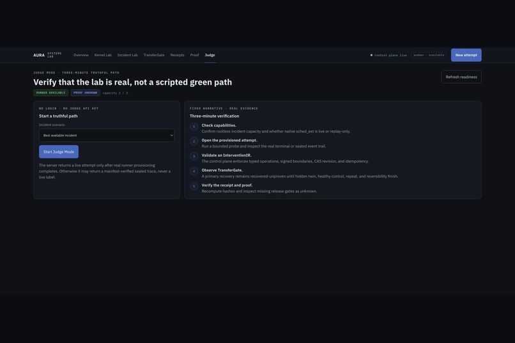Click 'FIXED NARRATIVE · REAL EVIDENCE' label
515x343 pixels.
click(x=224, y=109)
